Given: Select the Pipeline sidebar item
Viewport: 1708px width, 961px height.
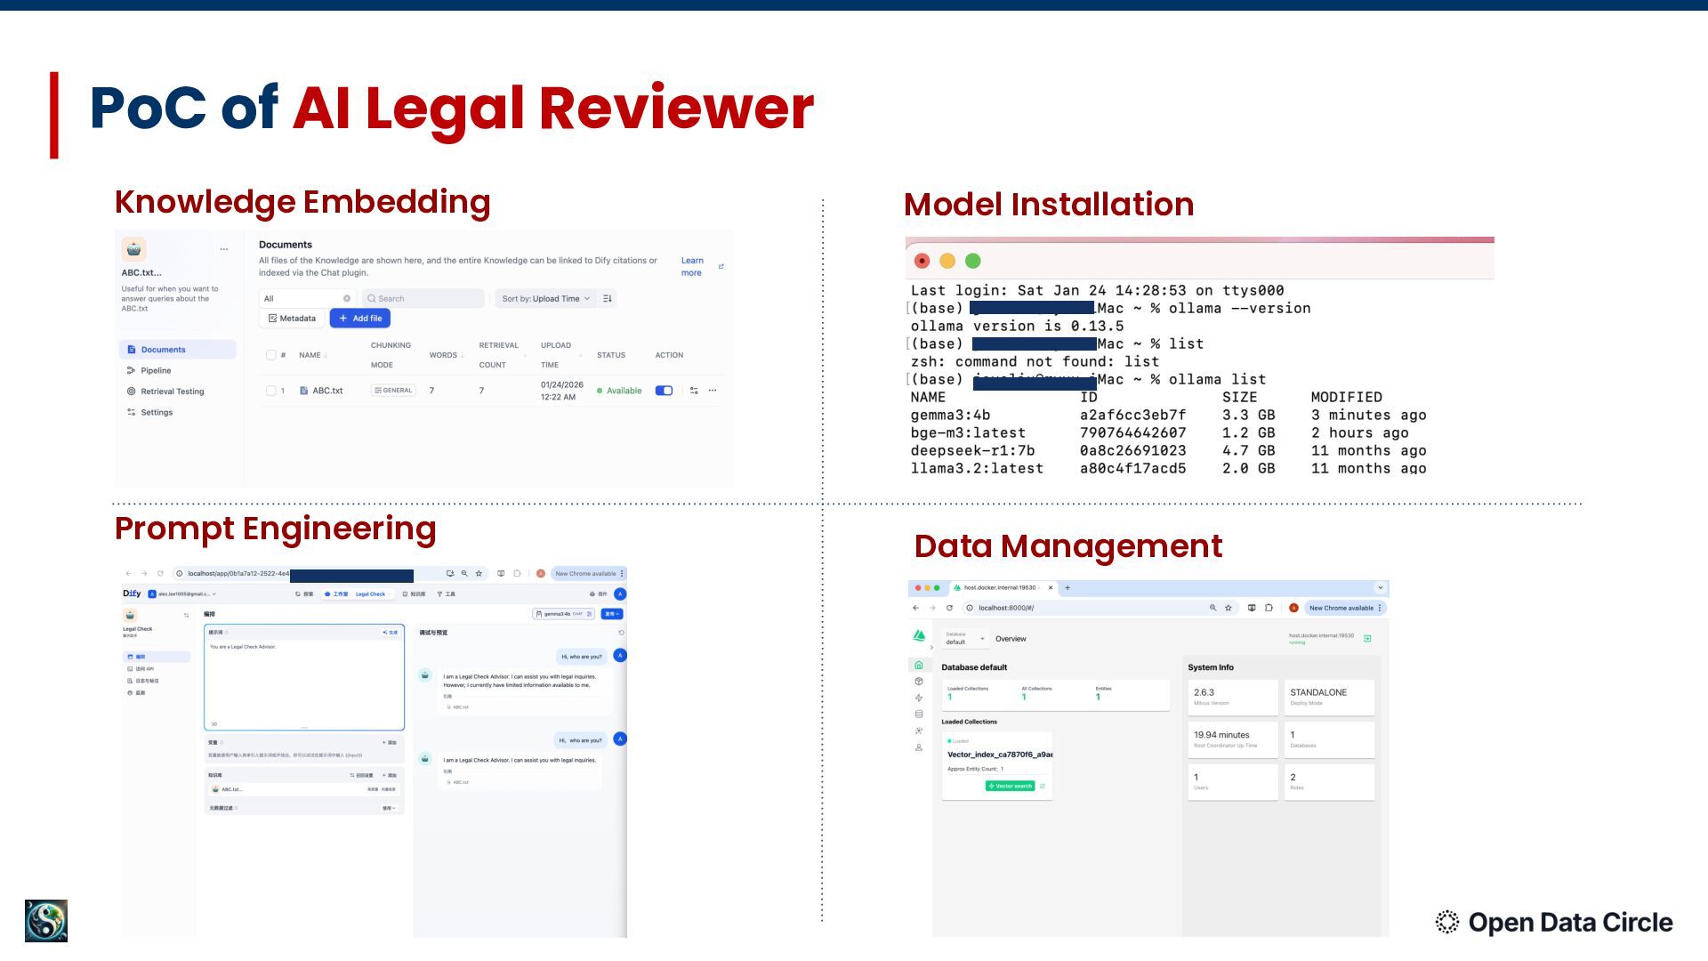Looking at the screenshot, I should (156, 370).
